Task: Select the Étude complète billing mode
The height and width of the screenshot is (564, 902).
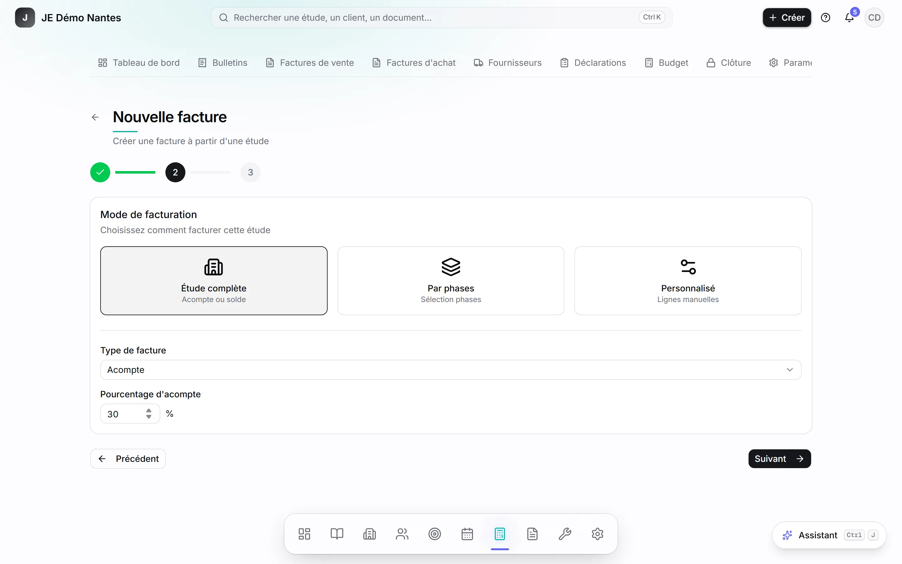Action: point(214,280)
